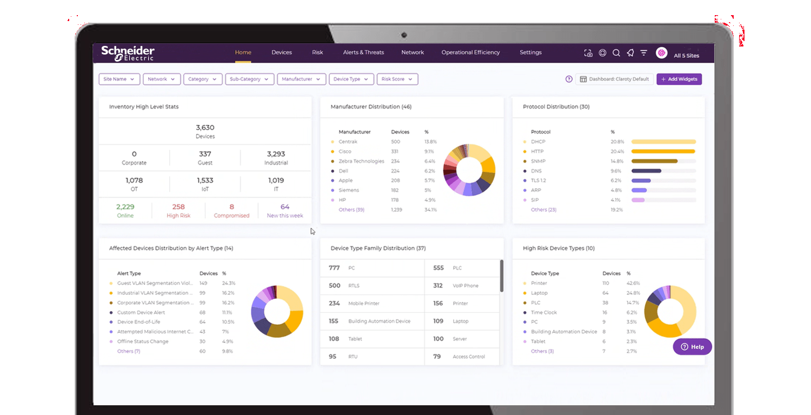Open the Alerts & Threats tab
This screenshot has height=415, width=811.
coord(363,52)
